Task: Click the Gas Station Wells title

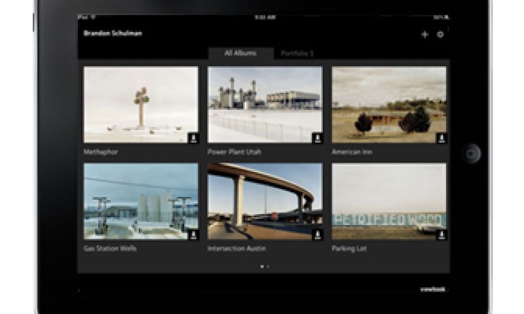Action: coord(110,249)
